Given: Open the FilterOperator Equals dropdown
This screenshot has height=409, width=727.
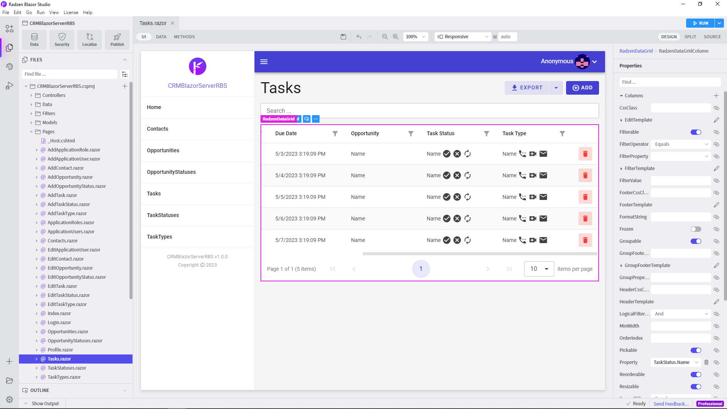Looking at the screenshot, I should tap(680, 144).
